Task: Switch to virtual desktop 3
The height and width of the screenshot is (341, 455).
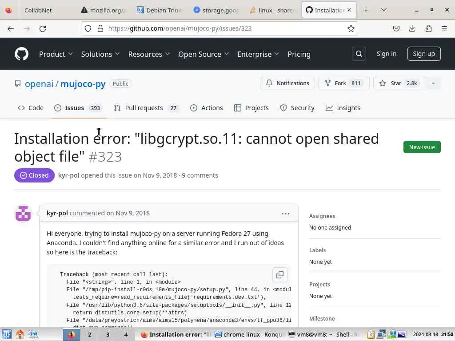Action: (x=108, y=334)
